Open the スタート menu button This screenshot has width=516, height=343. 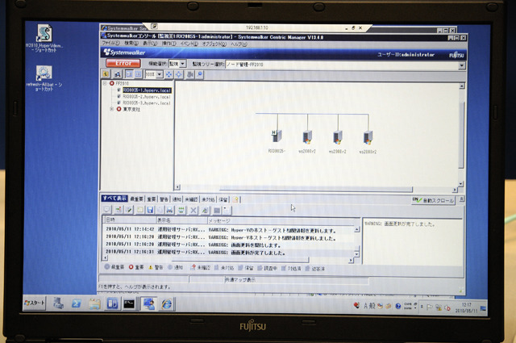pos(34,303)
